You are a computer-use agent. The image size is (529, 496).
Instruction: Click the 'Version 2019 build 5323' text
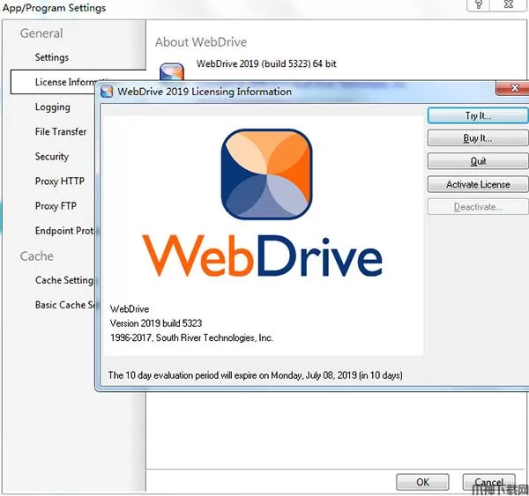click(156, 323)
